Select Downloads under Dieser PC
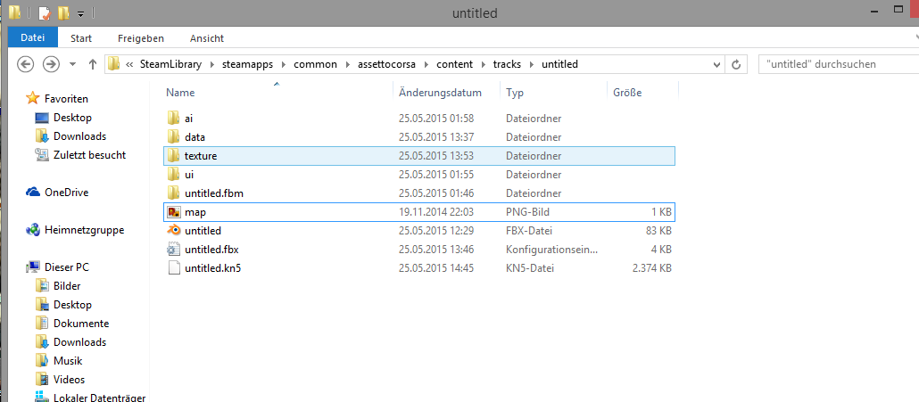This screenshot has width=919, height=402. tap(79, 341)
